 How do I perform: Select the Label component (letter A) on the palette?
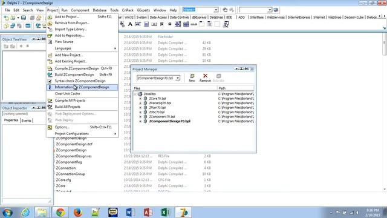[130, 24]
